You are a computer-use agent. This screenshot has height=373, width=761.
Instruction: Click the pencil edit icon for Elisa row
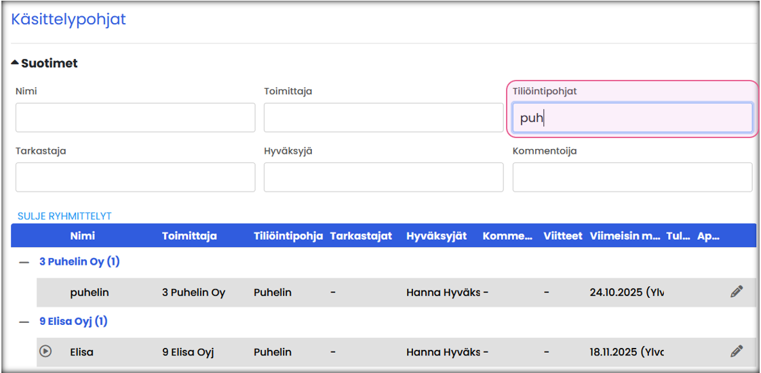click(x=737, y=351)
